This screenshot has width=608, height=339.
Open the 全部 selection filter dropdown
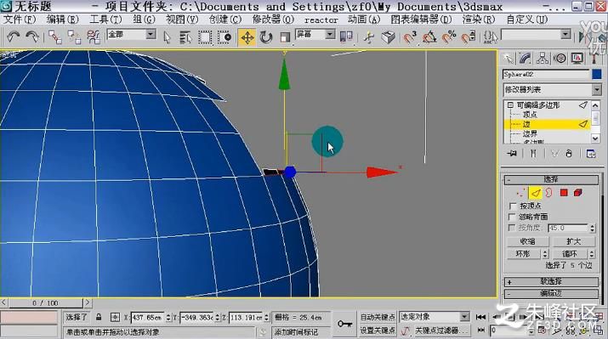tap(132, 35)
